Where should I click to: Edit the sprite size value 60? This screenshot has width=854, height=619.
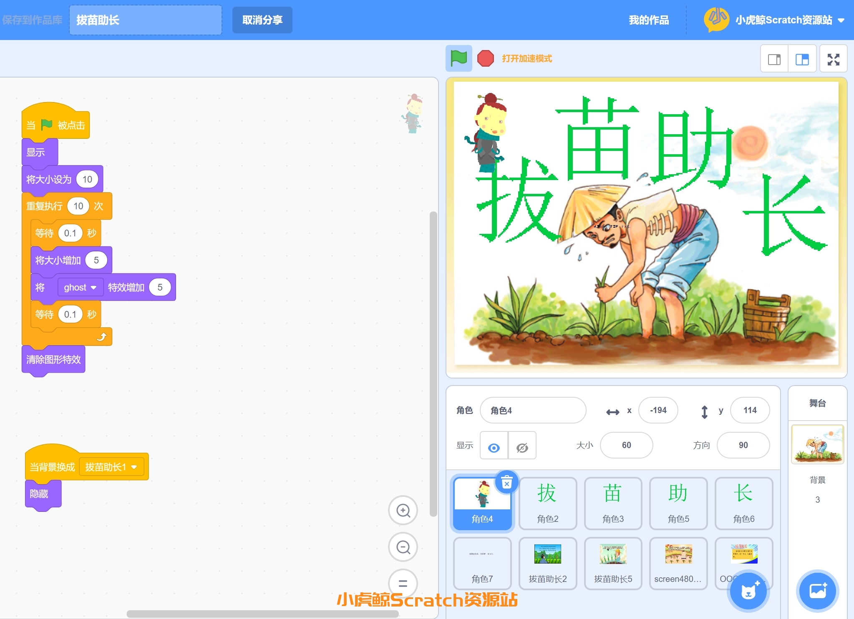[x=626, y=445]
